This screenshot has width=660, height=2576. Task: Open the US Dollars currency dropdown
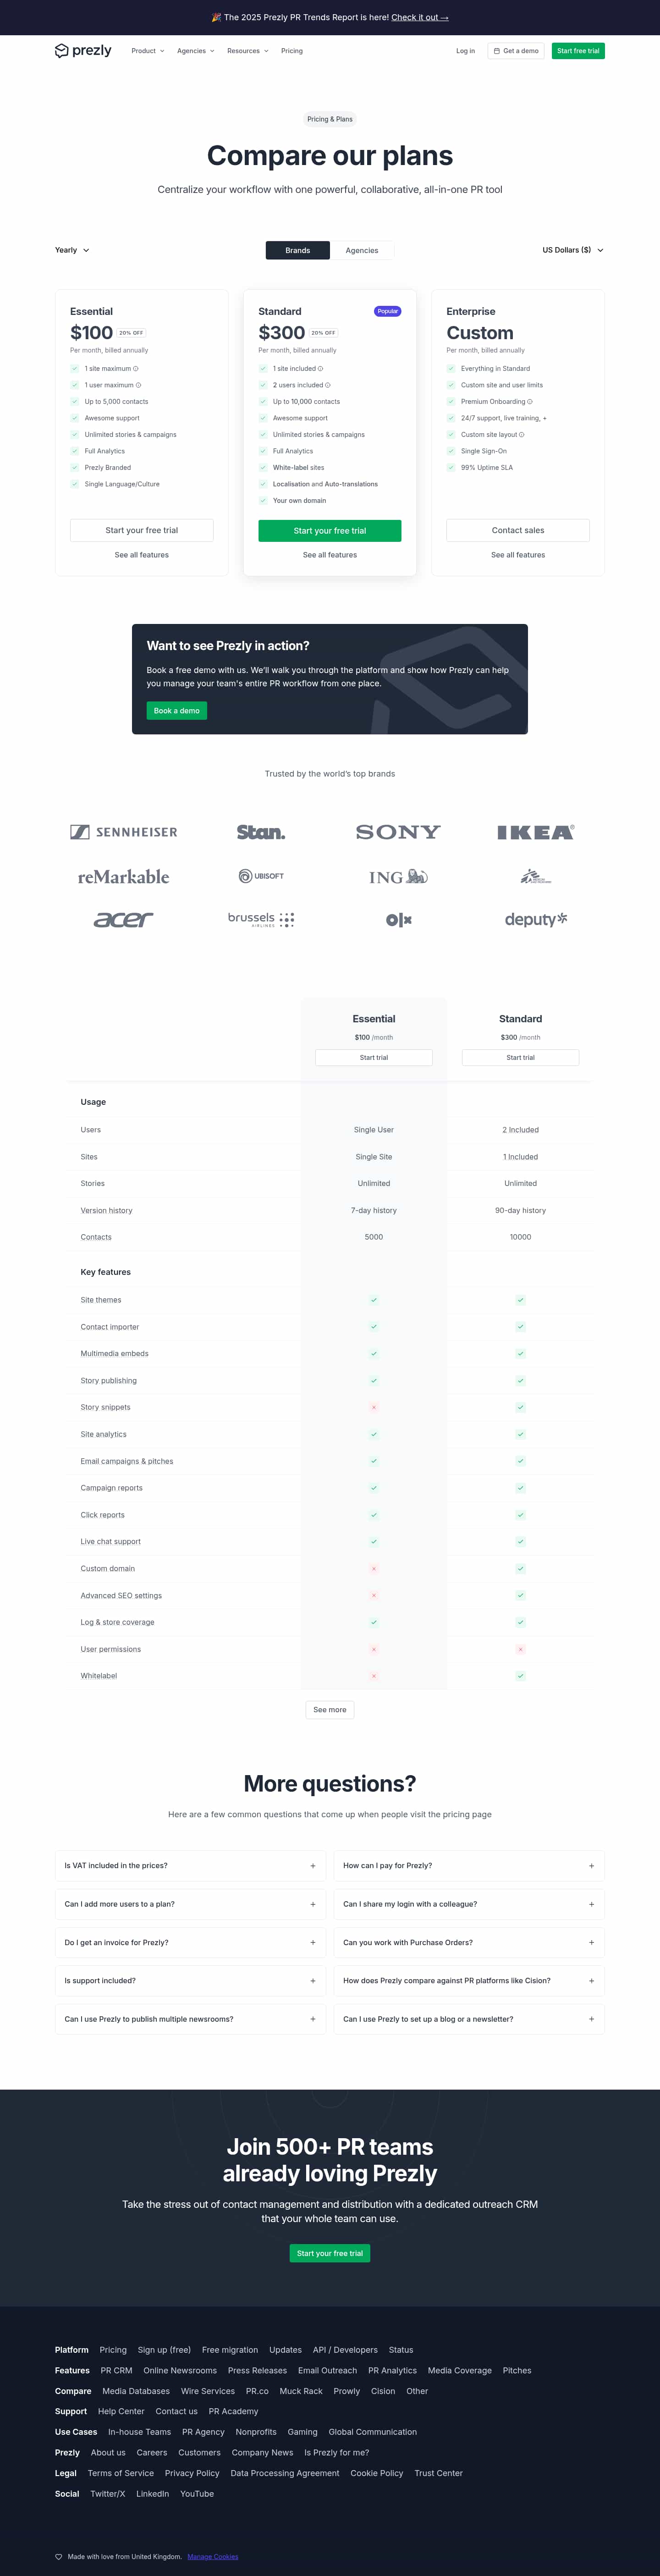coord(573,250)
